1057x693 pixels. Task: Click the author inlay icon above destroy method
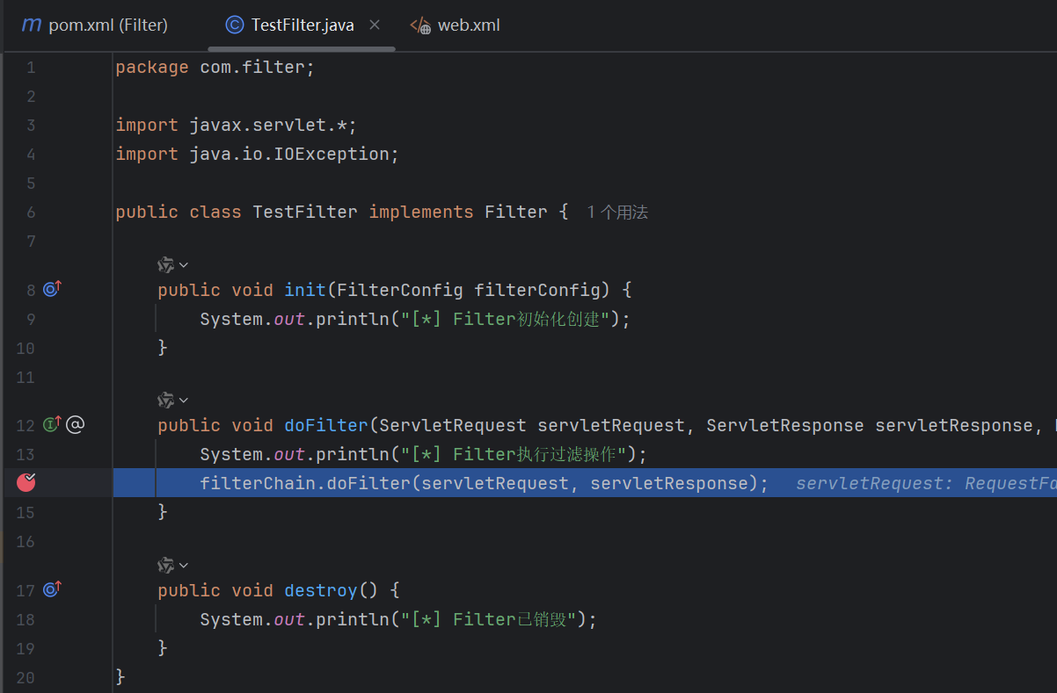(x=165, y=565)
